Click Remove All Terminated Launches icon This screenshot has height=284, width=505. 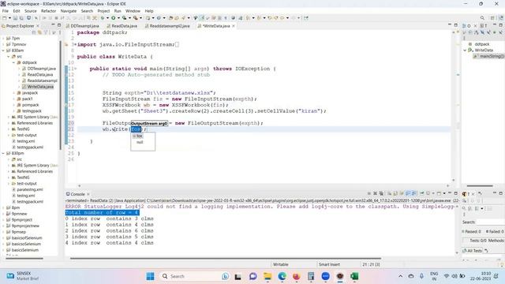pos(381,193)
